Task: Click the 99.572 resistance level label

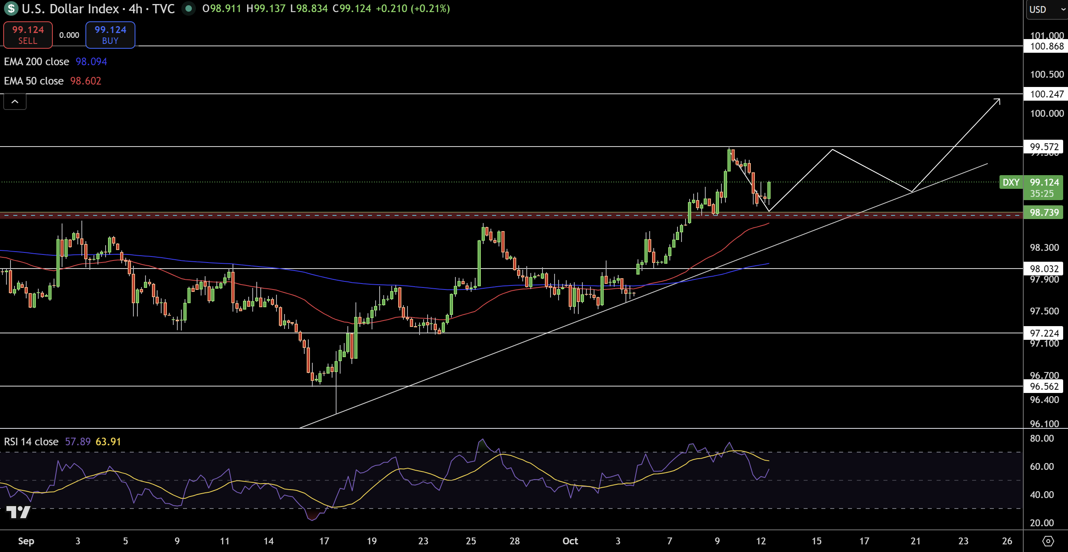Action: 1043,147
